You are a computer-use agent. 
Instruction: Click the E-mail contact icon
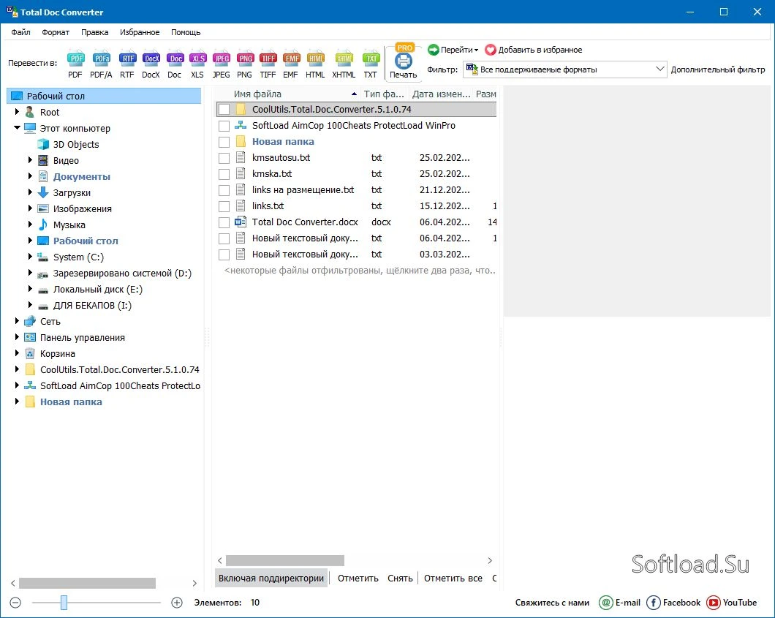point(605,602)
